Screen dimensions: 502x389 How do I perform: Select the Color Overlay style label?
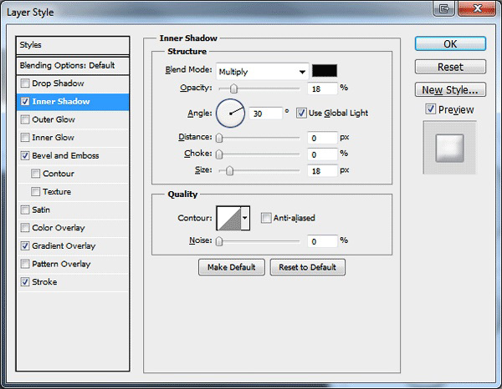coord(59,228)
